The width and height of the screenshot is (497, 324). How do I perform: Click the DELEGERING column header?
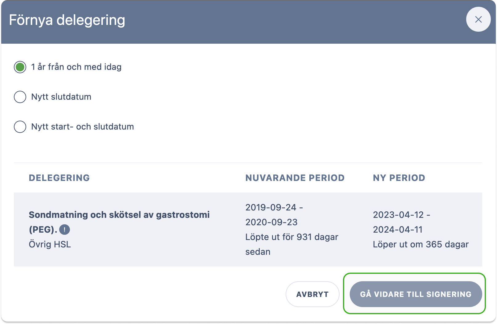[x=59, y=178]
